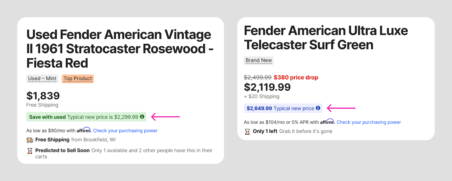Click the Used Fender American Vintage II Stratocaster title
The image size is (452, 181).
[x=119, y=49]
